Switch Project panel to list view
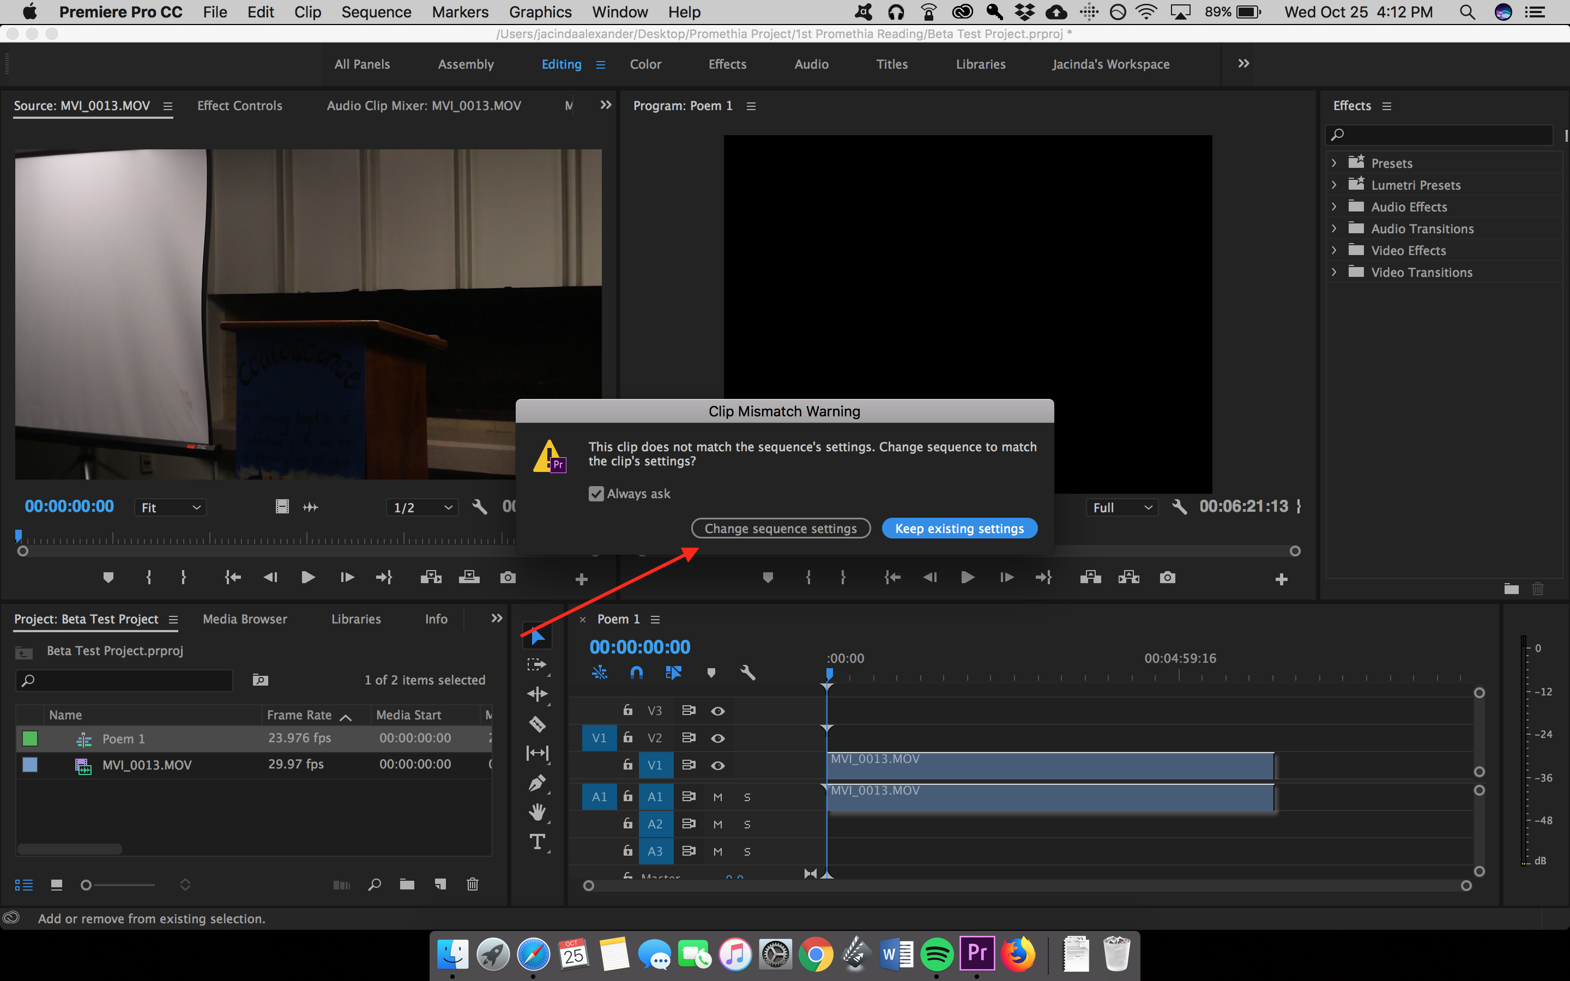 pos(24,885)
